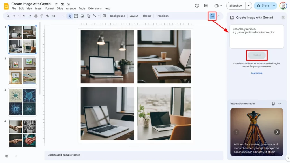Show the previous inspiration example

pos(236,132)
